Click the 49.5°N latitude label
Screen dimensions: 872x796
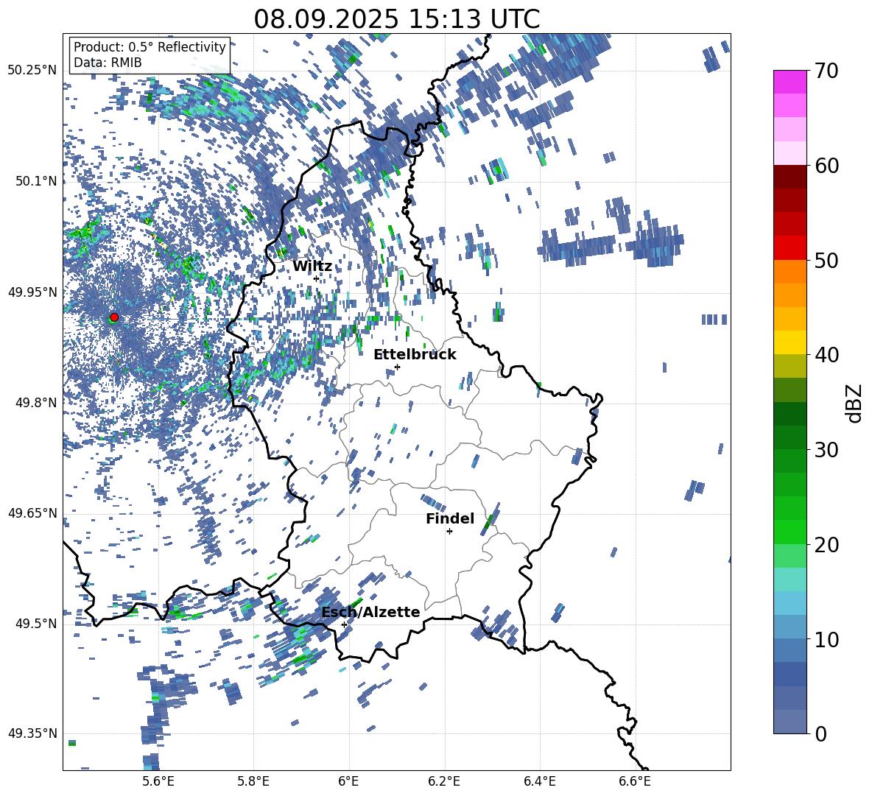point(35,624)
